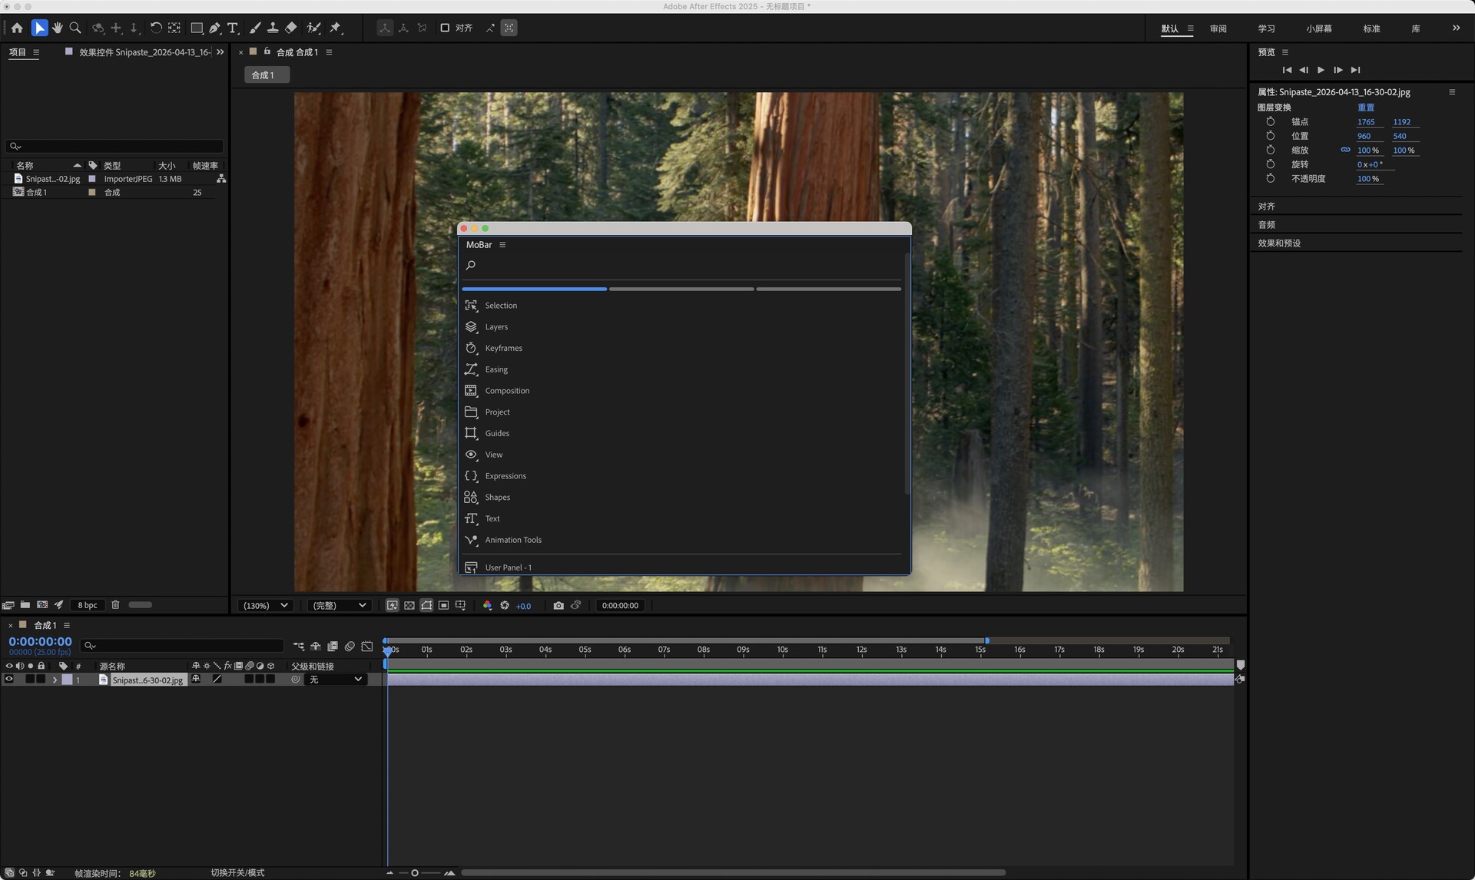Switch to 学习 workspace tab
Viewport: 1475px width, 880px height.
point(1266,28)
